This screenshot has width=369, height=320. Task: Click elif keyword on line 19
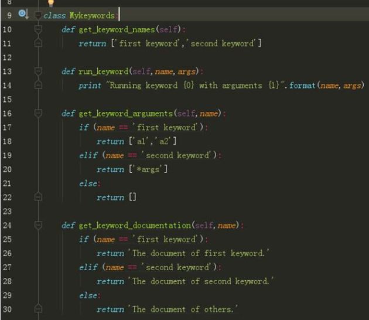pyautogui.click(x=88, y=155)
